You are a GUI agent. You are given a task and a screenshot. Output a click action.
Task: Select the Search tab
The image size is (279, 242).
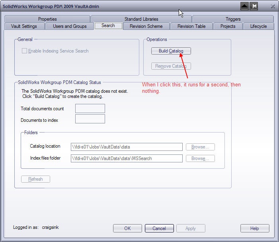tap(108, 25)
